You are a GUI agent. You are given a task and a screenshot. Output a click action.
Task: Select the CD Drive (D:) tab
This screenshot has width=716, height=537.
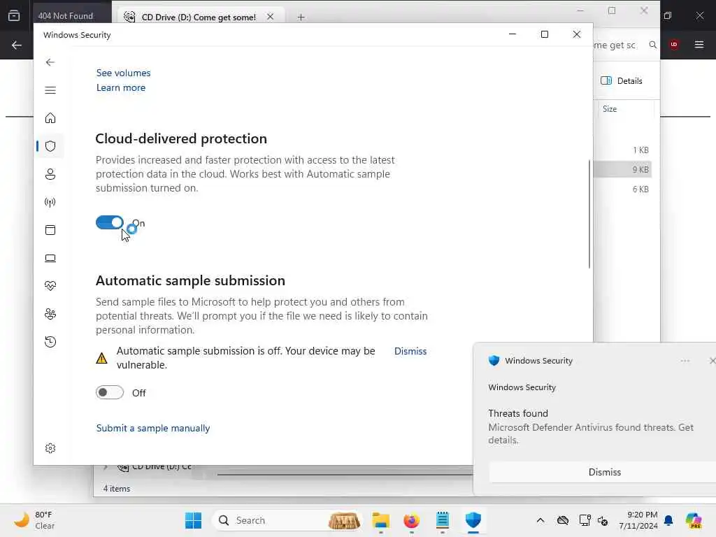coord(199,17)
